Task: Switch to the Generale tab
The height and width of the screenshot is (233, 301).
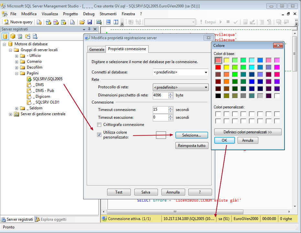Action: tap(97, 49)
